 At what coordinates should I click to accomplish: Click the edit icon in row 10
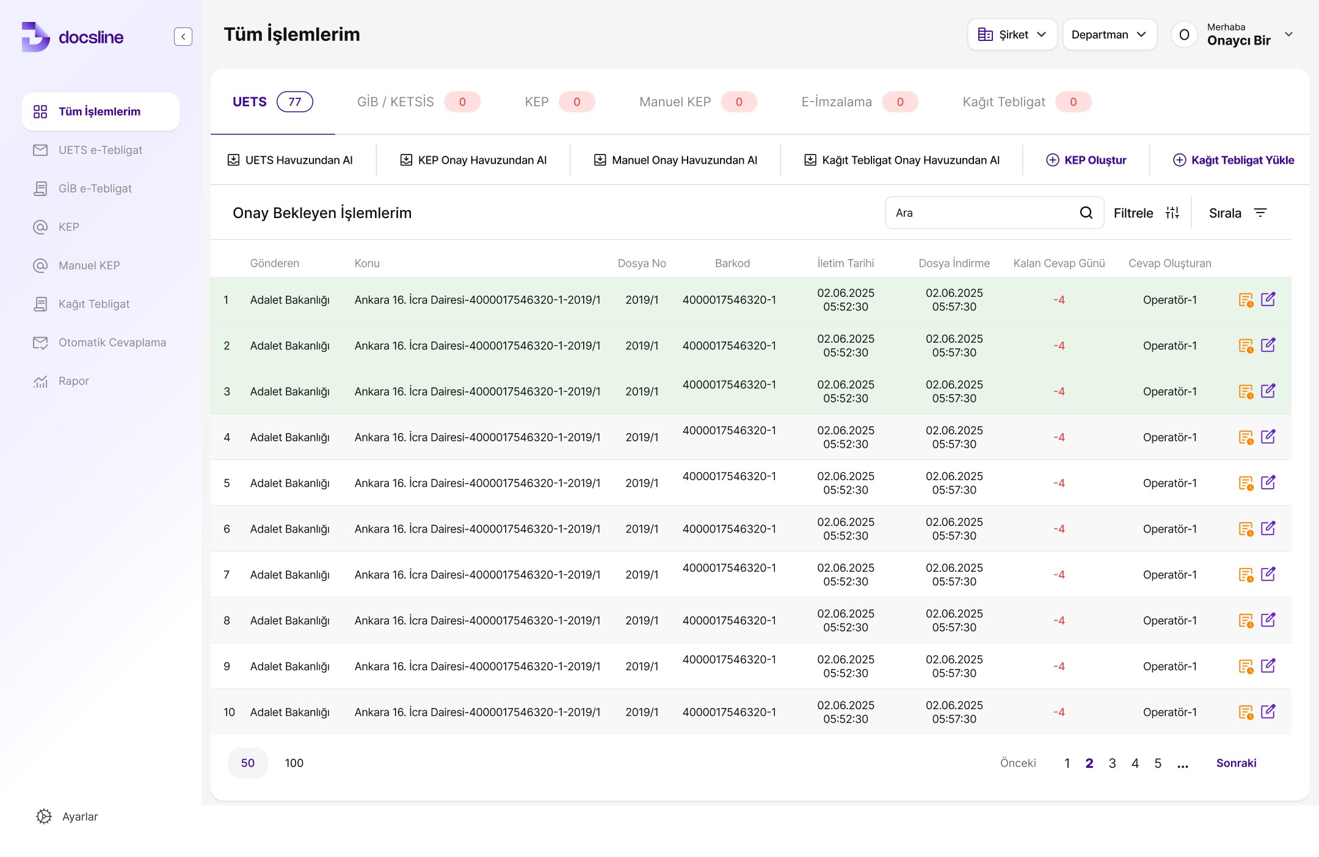[x=1268, y=712]
